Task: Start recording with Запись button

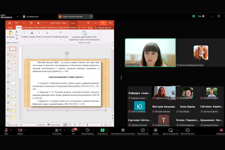Action: [x=155, y=130]
